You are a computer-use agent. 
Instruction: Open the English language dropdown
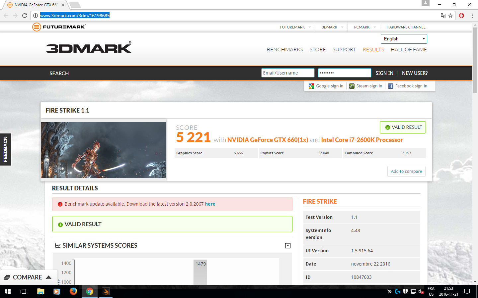[x=404, y=39]
